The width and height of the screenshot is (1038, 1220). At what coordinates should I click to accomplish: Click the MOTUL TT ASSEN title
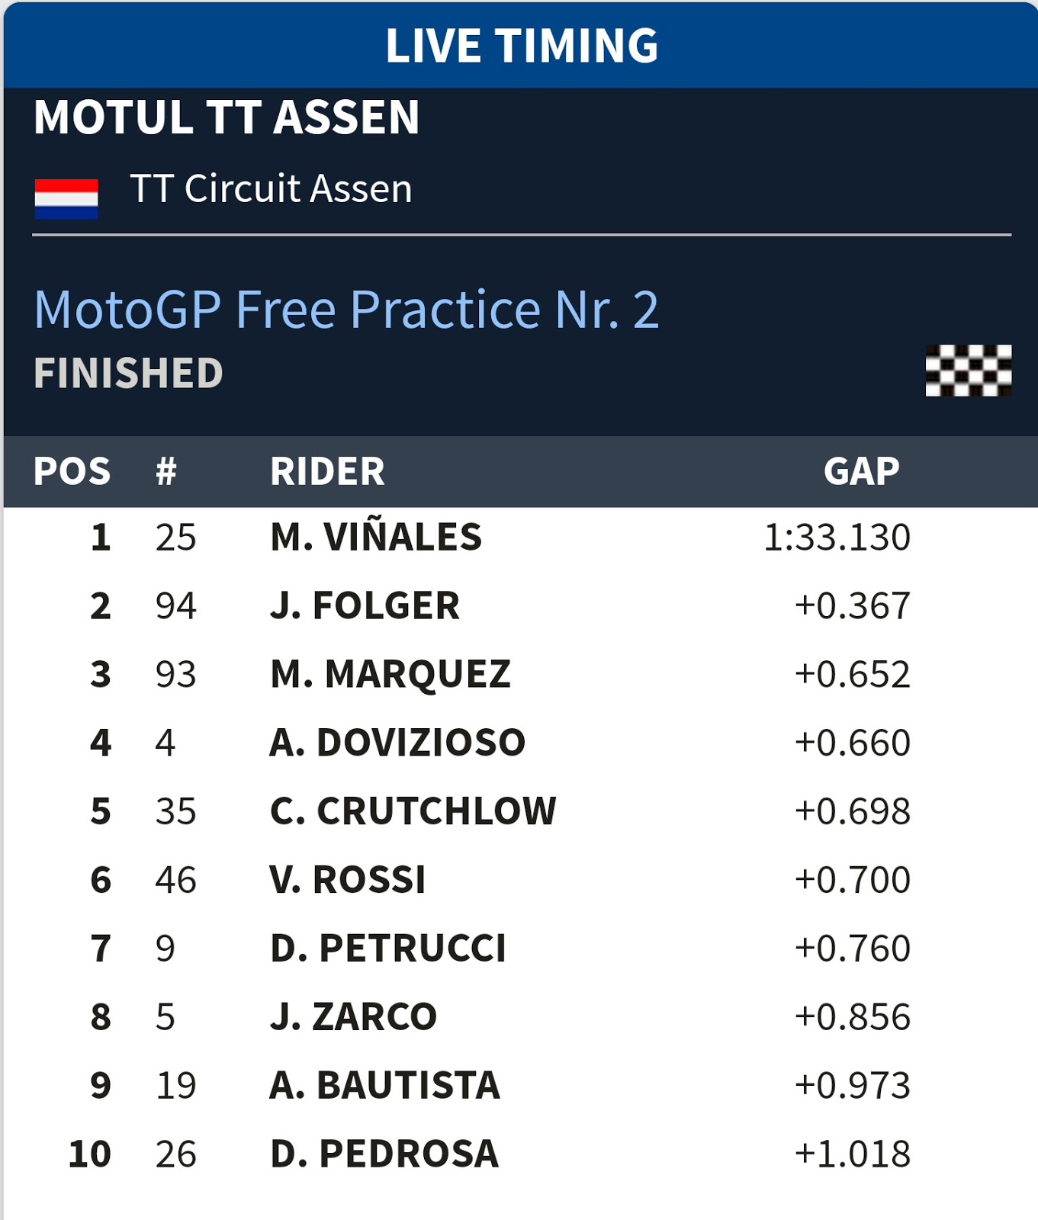[227, 117]
